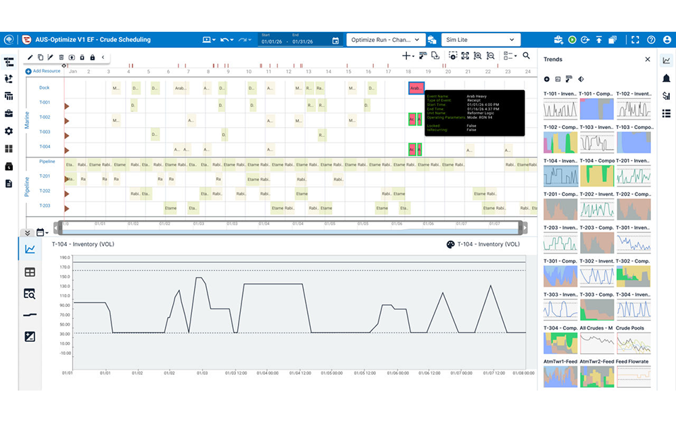The width and height of the screenshot is (676, 423).
Task: Click the export document icon in Gantt toolbar
Action: tap(435, 55)
